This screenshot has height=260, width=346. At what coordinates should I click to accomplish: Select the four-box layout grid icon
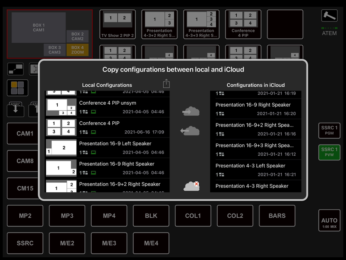17,88
